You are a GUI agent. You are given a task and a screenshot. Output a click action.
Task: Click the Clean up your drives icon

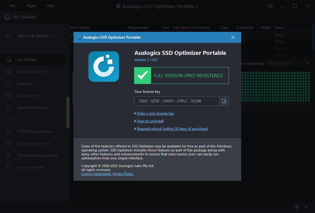8,143
